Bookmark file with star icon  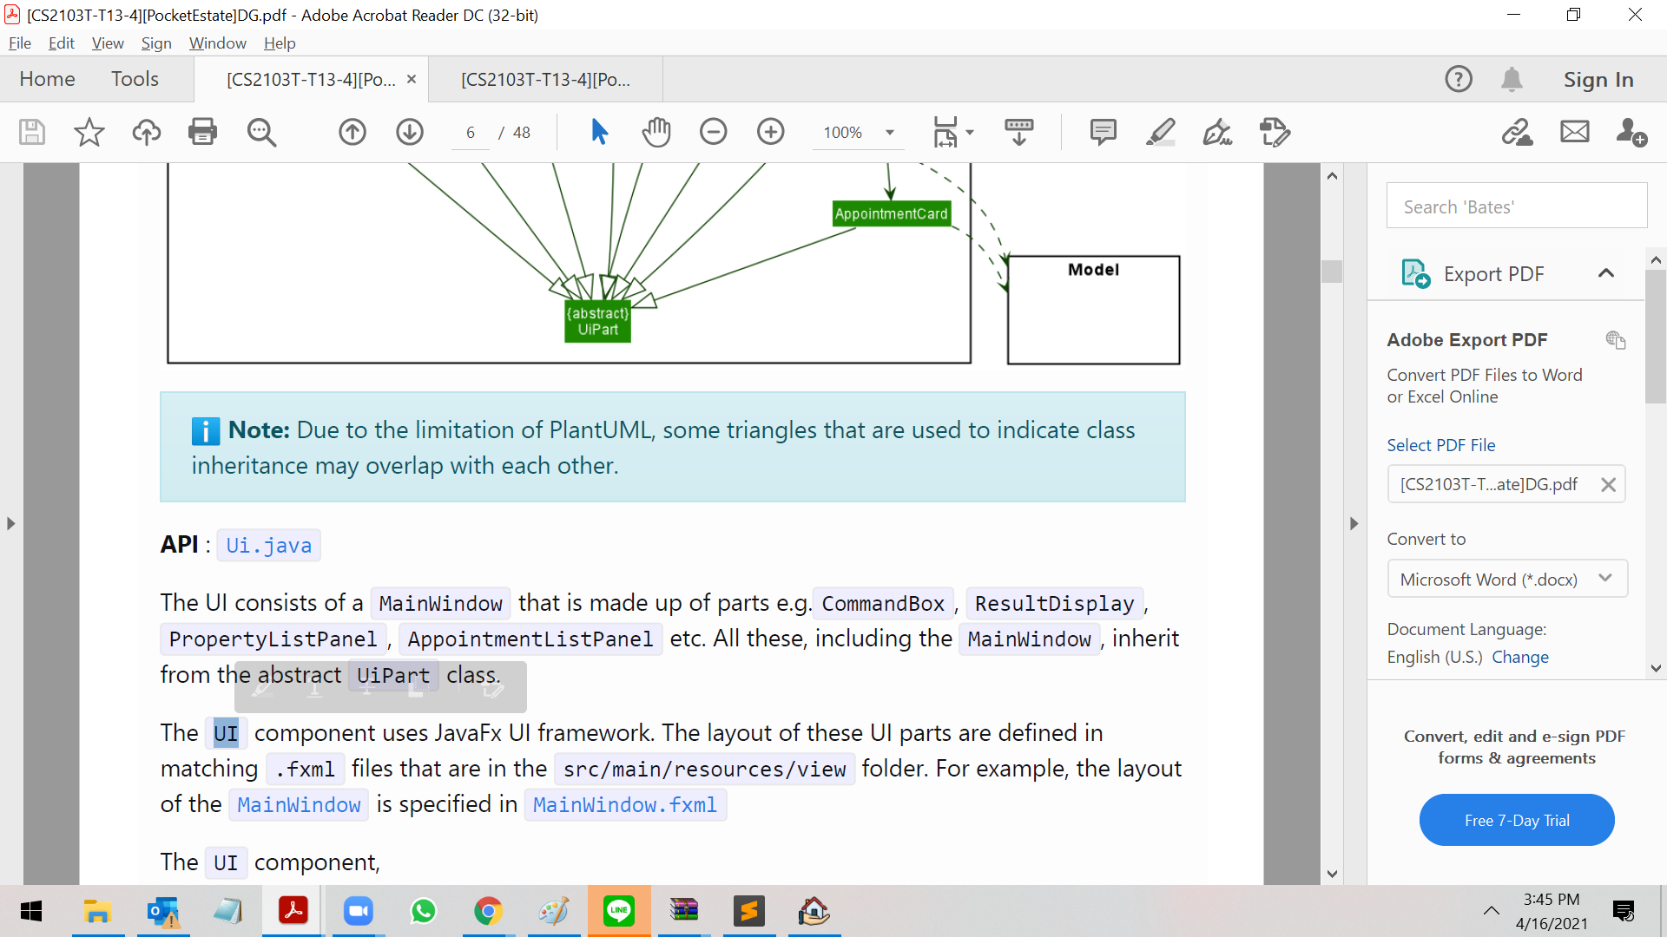(x=89, y=132)
